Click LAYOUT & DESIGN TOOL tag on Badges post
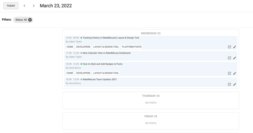Viewport: 253px width, 133px height. (106, 73)
